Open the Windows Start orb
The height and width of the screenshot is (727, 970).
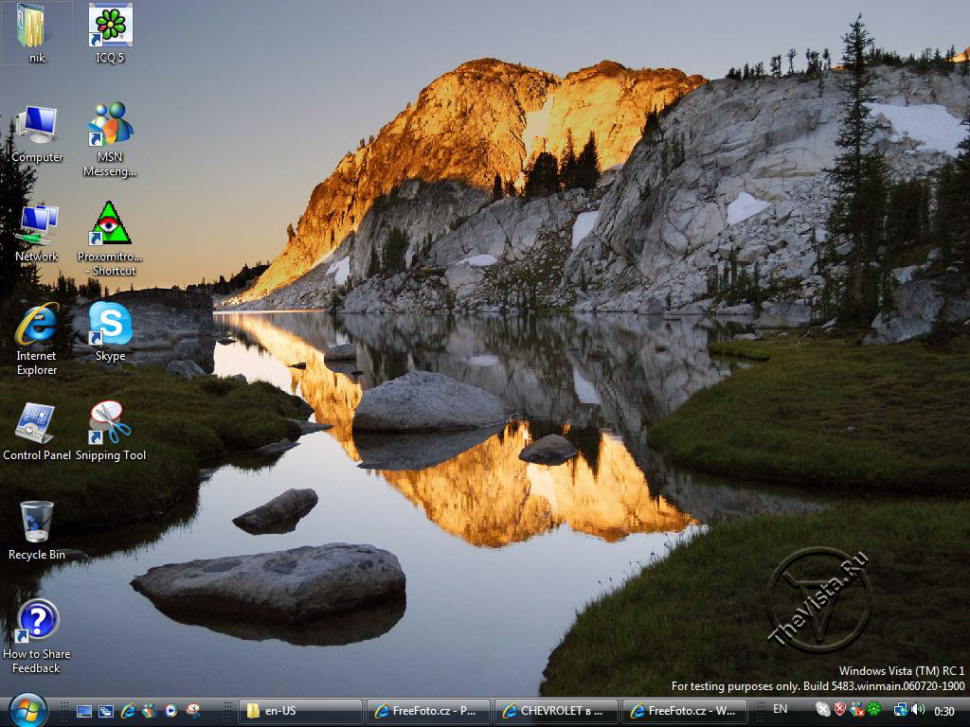tap(28, 711)
